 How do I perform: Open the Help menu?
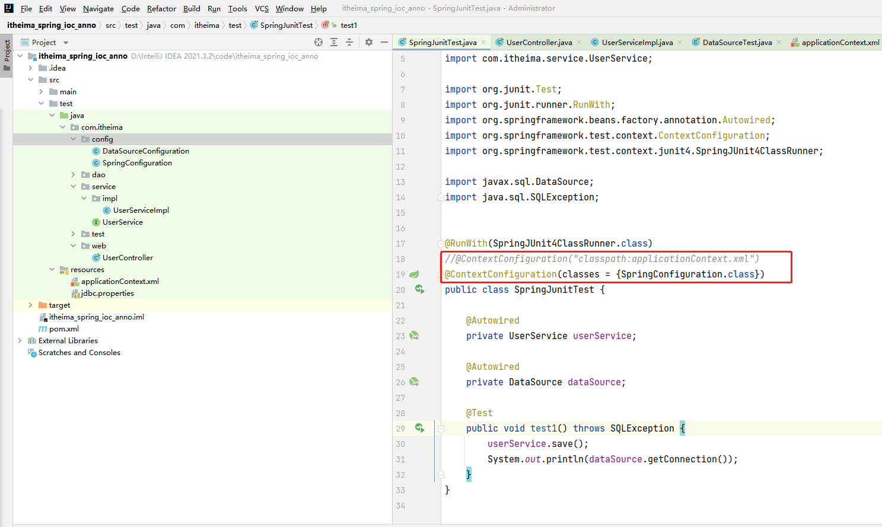pyautogui.click(x=319, y=8)
